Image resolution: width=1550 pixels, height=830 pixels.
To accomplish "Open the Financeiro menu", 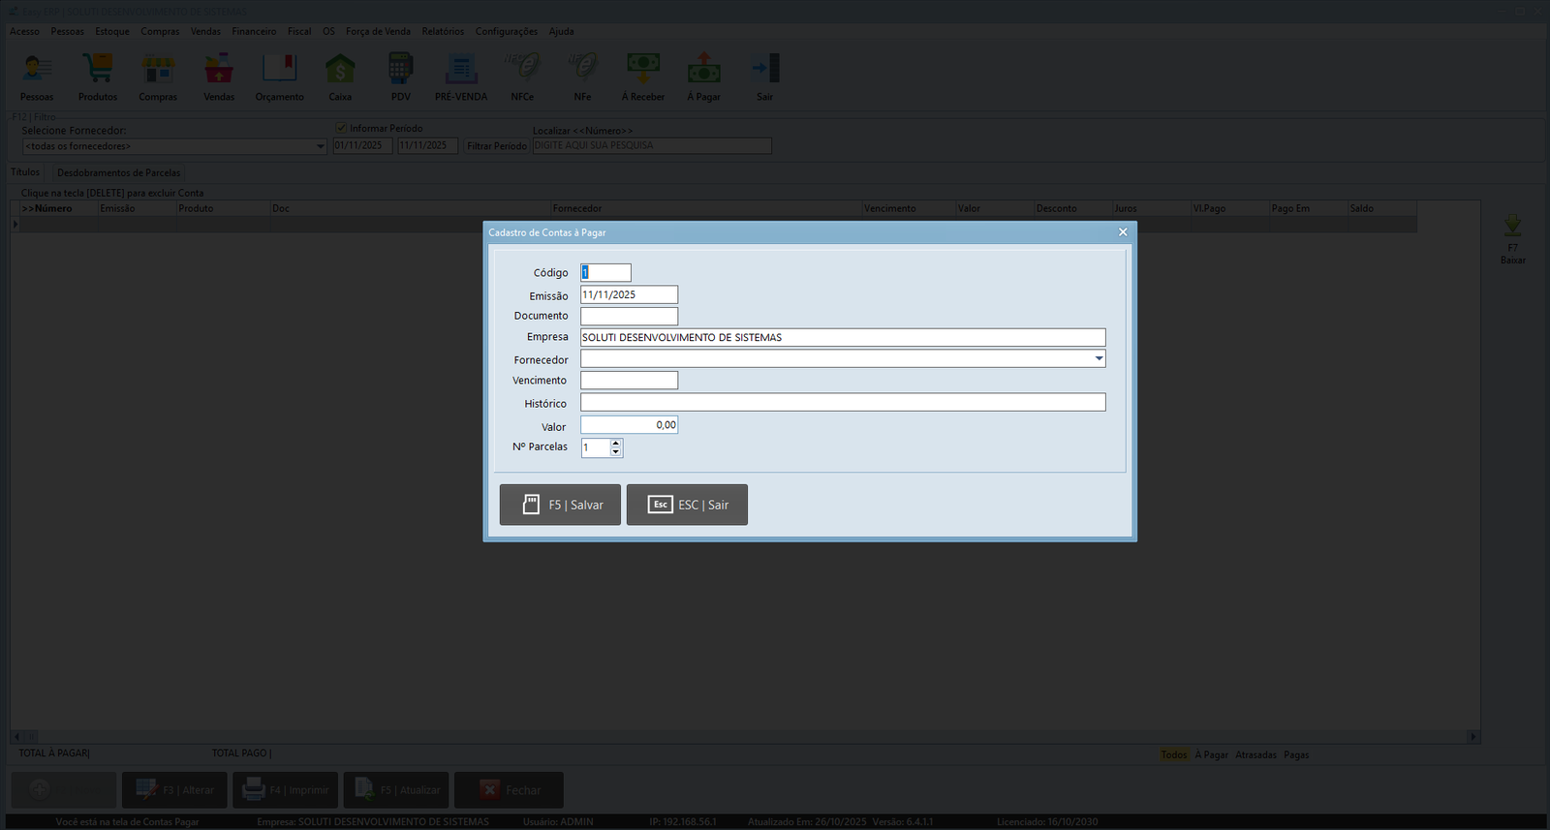I will coord(254,31).
